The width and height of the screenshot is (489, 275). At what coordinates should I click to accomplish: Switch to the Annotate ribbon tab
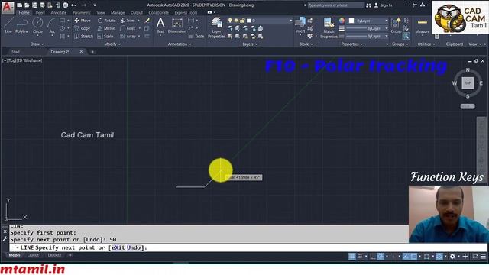[59, 13]
